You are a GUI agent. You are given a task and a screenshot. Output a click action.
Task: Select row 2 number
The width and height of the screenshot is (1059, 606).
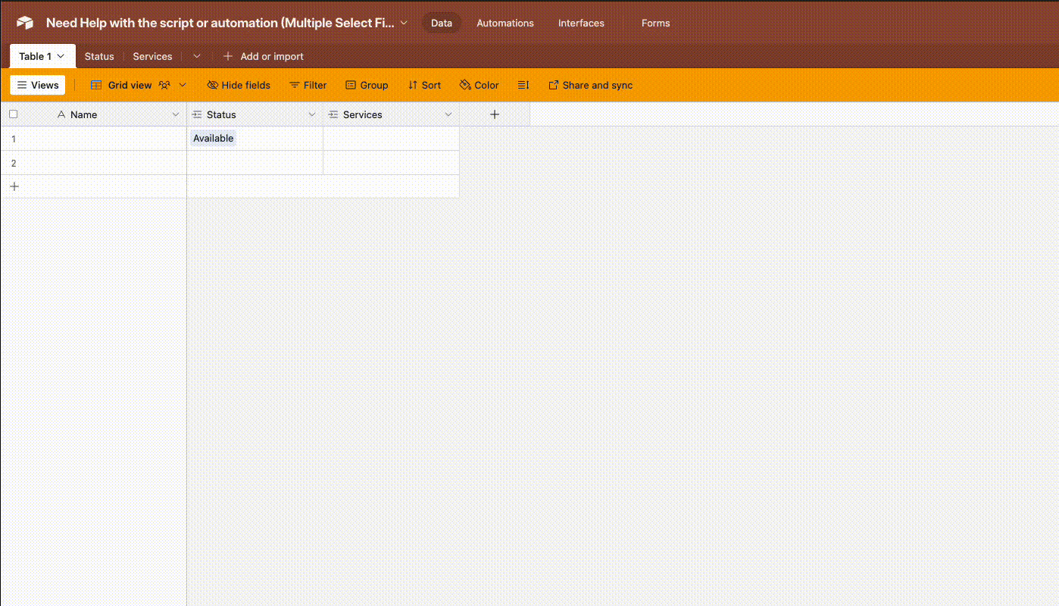click(14, 163)
